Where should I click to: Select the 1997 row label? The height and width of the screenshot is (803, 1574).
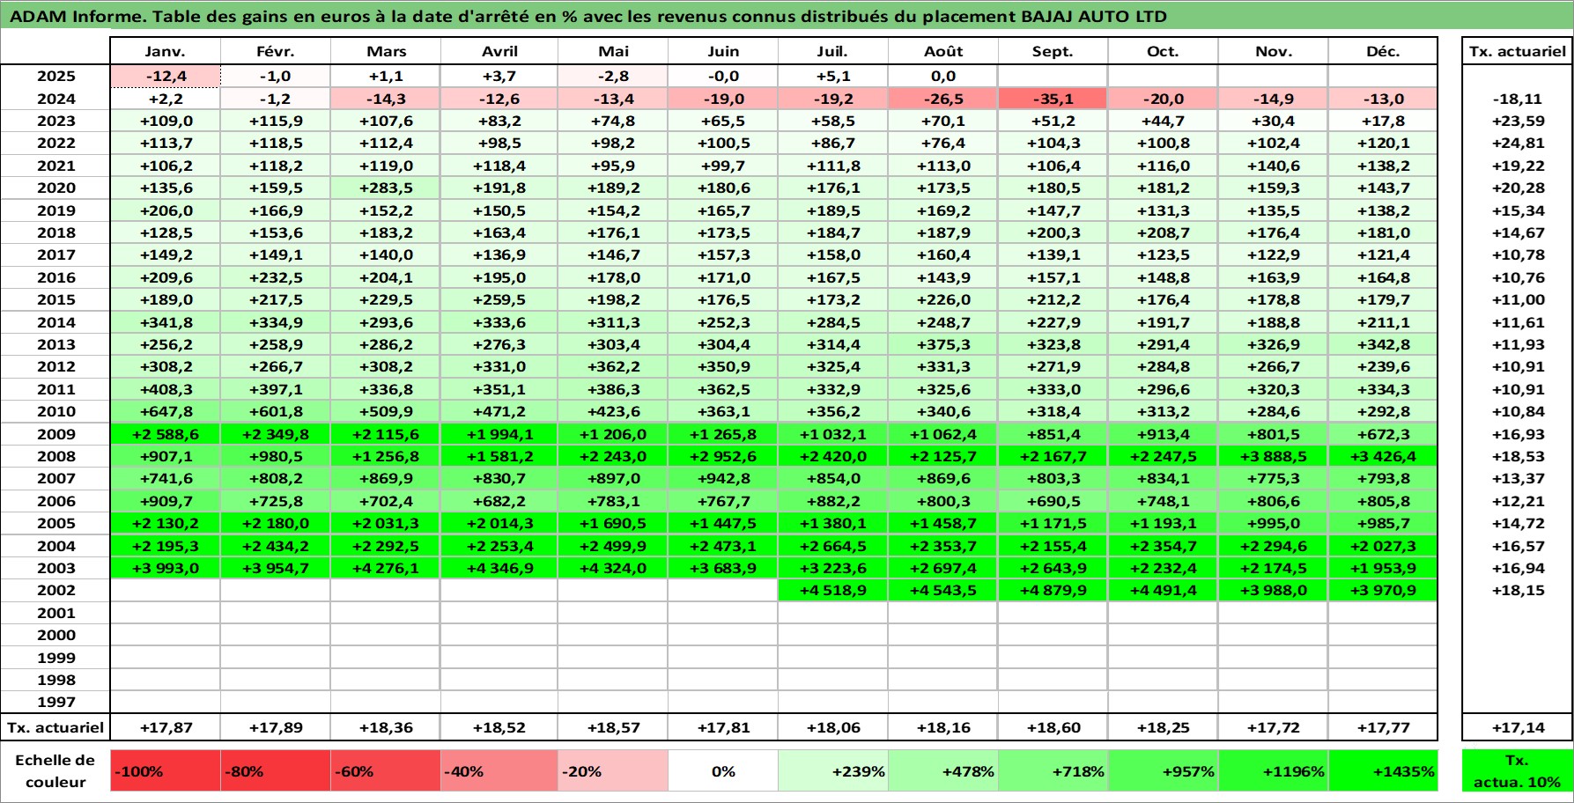(55, 702)
